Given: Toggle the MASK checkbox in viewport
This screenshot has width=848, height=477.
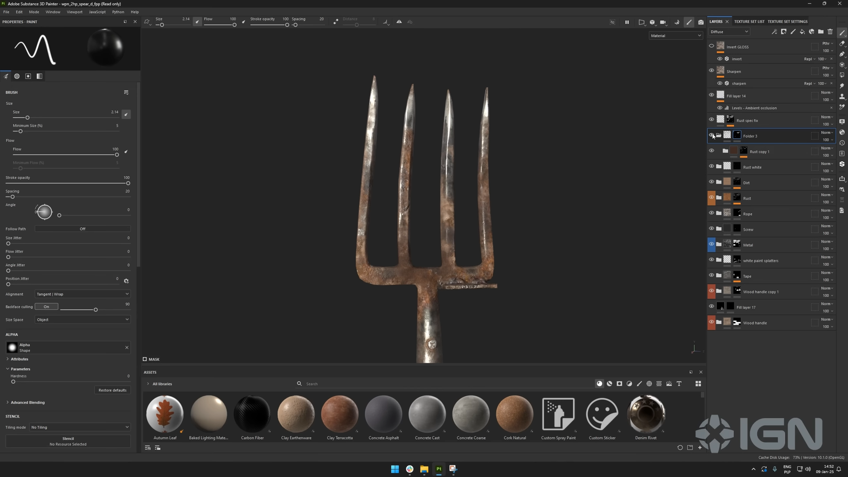Looking at the screenshot, I should [x=145, y=359].
